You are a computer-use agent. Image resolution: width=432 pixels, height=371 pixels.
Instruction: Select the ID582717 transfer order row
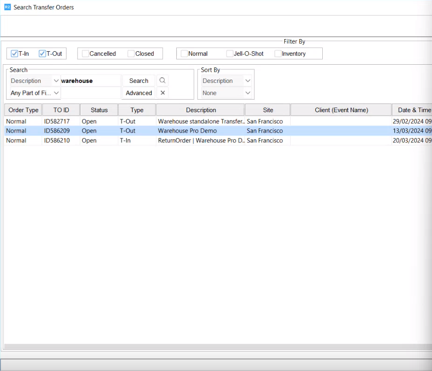57,121
